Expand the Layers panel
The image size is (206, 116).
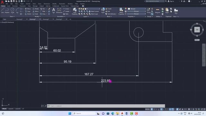pyautogui.click(x=86, y=16)
